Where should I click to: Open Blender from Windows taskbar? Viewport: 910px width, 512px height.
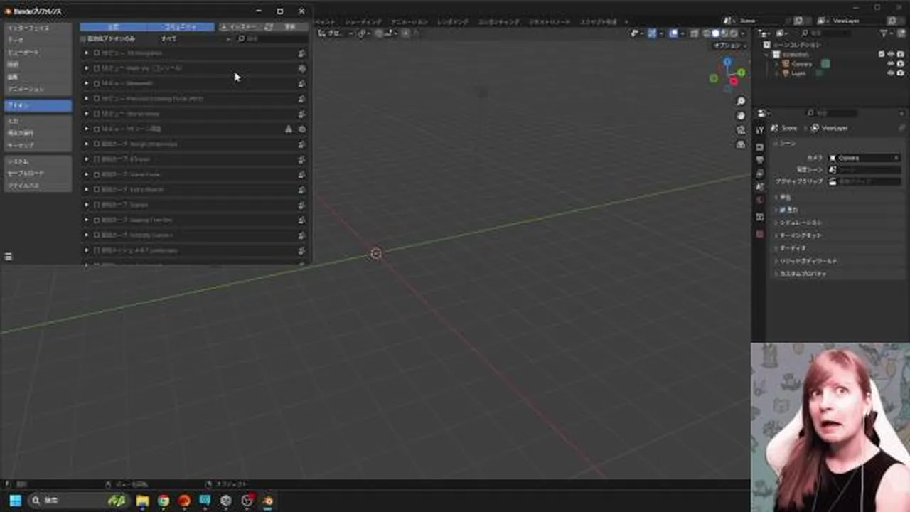click(x=267, y=501)
